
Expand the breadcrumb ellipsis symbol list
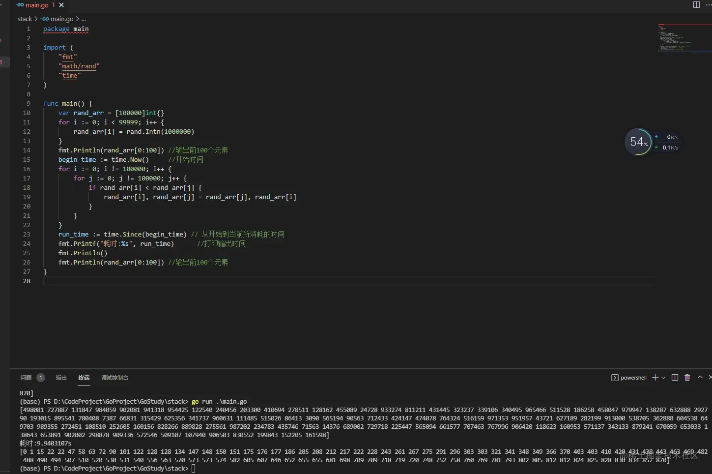click(84, 19)
